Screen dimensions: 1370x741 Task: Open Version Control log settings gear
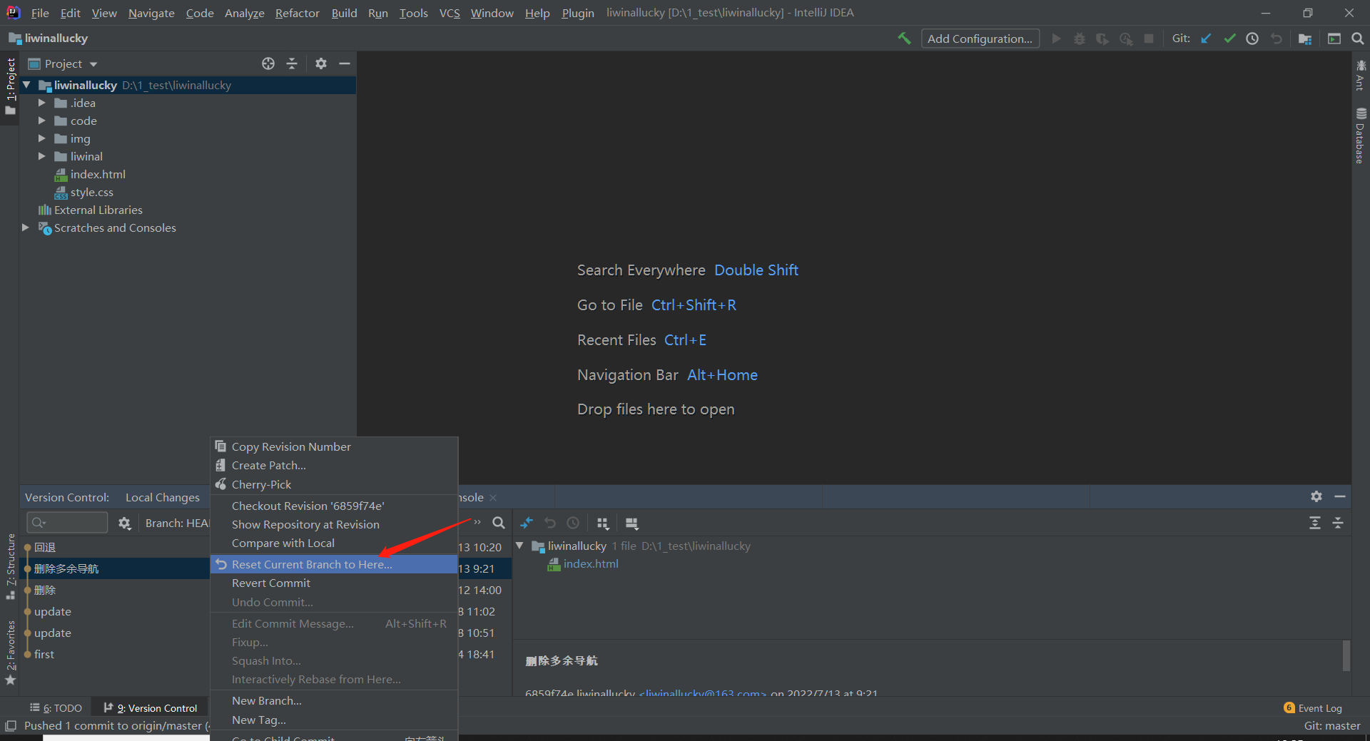pyautogui.click(x=125, y=523)
